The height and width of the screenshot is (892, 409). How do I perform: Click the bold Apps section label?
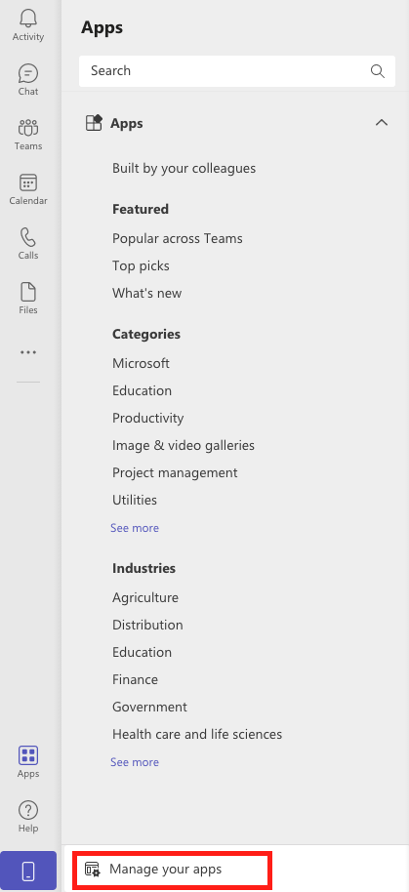click(x=126, y=123)
